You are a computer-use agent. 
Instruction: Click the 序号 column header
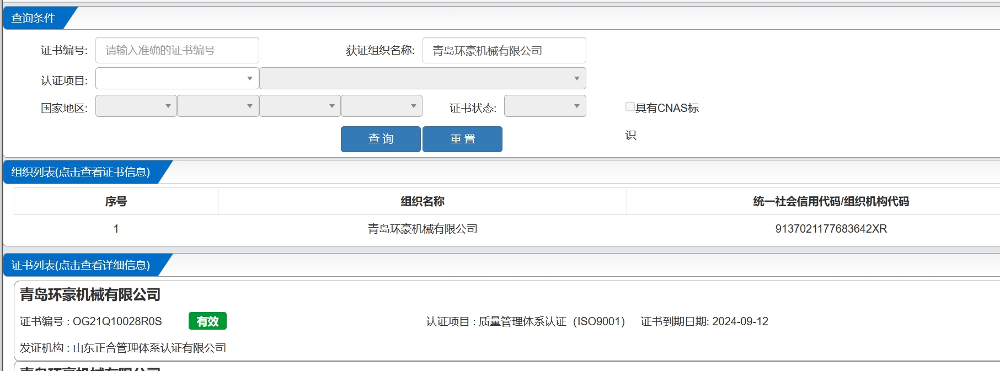[116, 201]
